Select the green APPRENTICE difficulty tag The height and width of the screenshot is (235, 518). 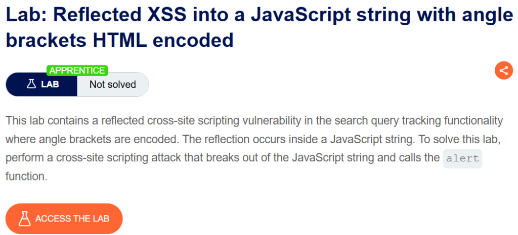(x=77, y=70)
